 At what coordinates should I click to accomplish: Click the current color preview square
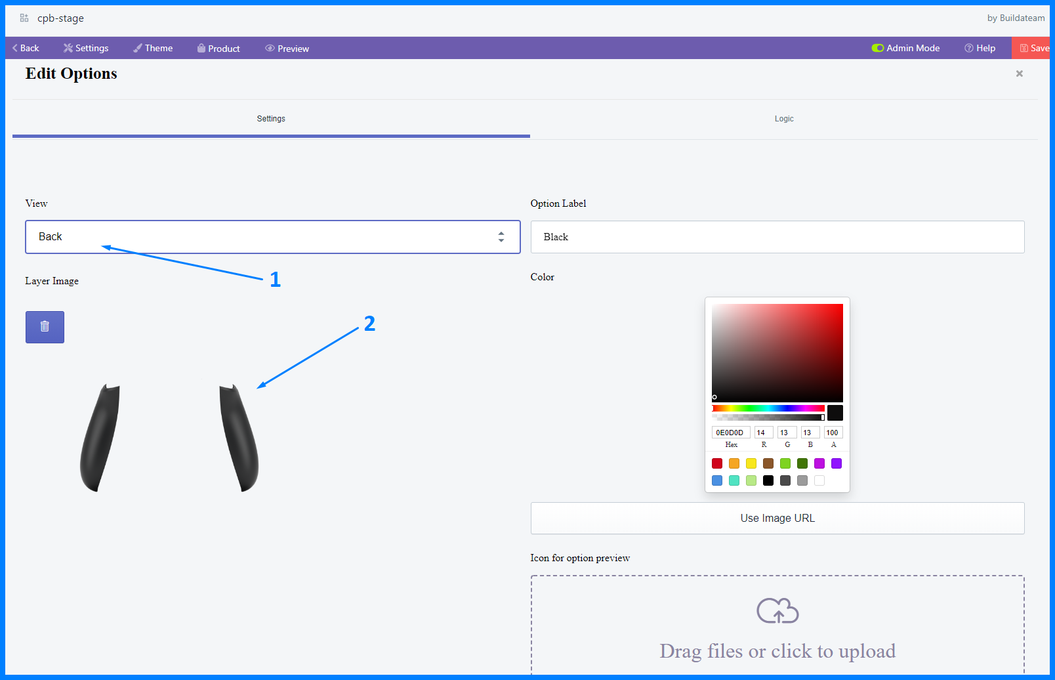coord(835,413)
